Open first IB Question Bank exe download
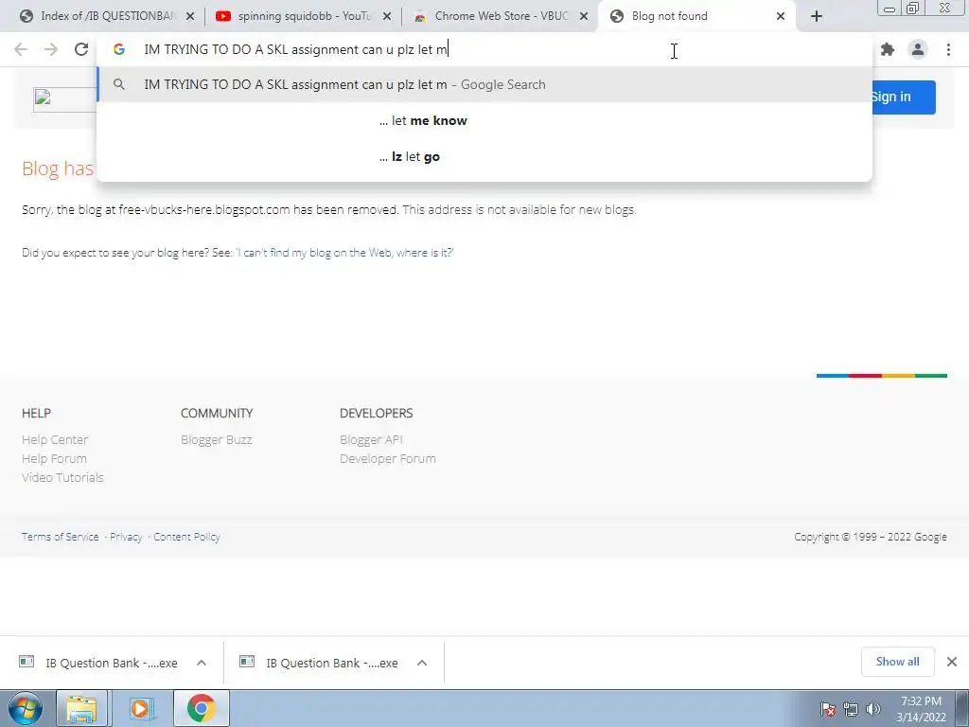969x727 pixels. pos(98,663)
